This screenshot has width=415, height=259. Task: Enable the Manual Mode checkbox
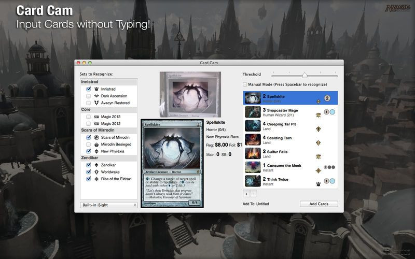tap(245, 84)
